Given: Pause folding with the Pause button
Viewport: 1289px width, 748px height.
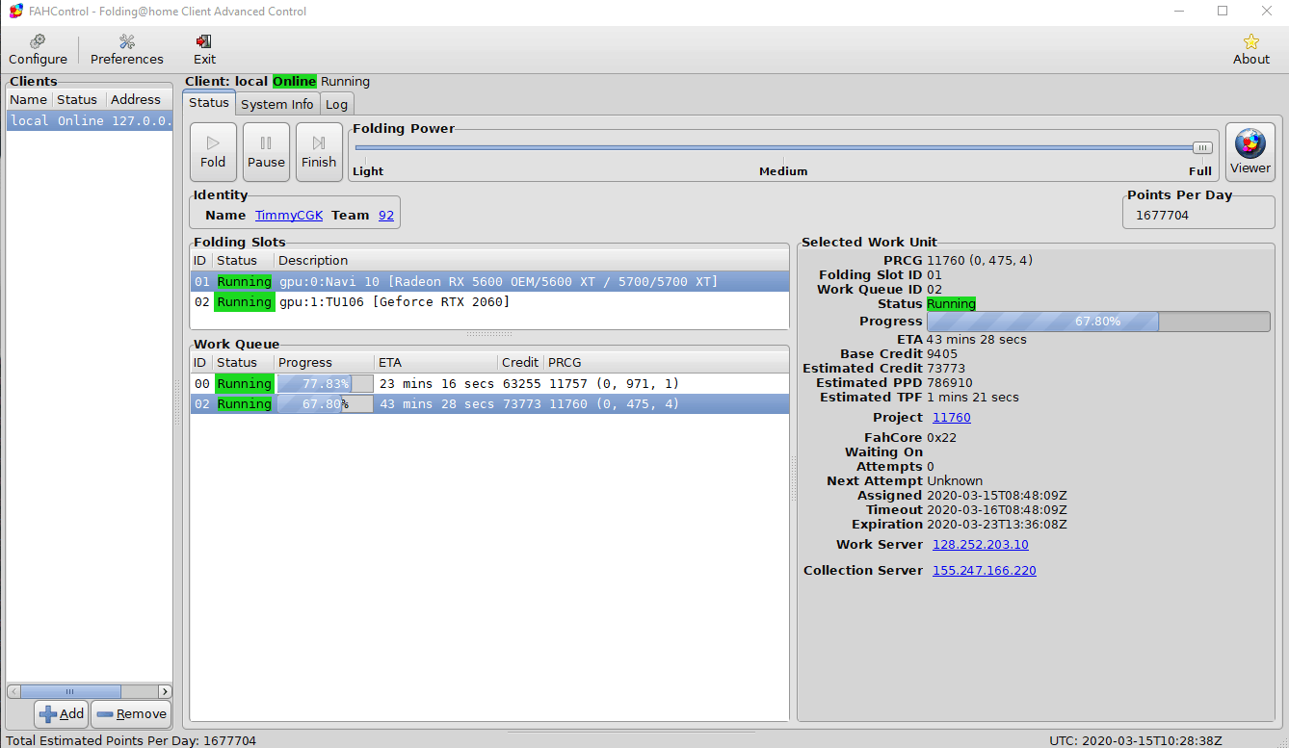Looking at the screenshot, I should click(266, 152).
